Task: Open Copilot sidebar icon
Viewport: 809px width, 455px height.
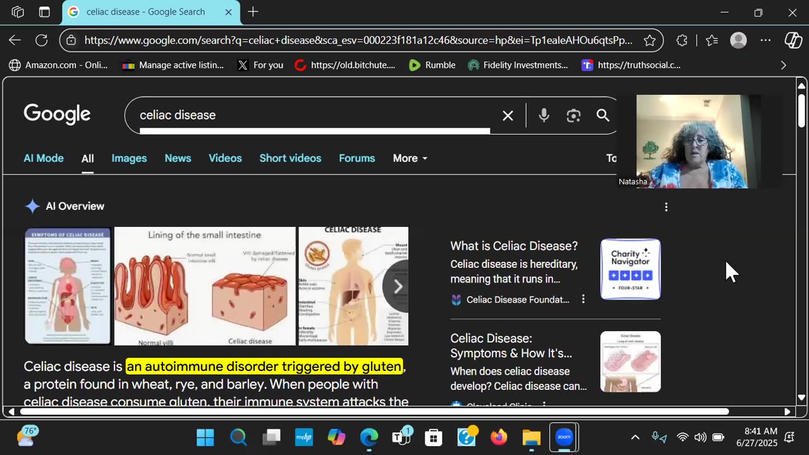Action: [793, 40]
